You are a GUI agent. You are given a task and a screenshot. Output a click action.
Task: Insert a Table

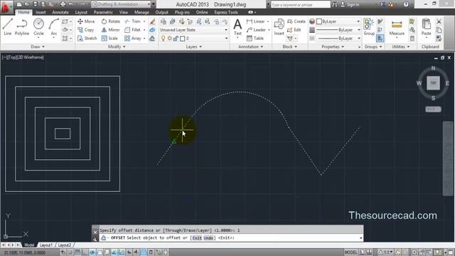[255, 38]
